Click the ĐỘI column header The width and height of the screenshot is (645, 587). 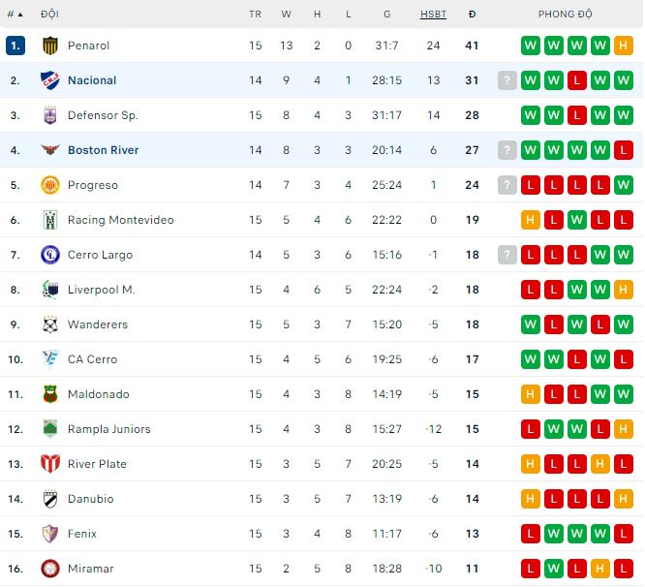coord(49,14)
